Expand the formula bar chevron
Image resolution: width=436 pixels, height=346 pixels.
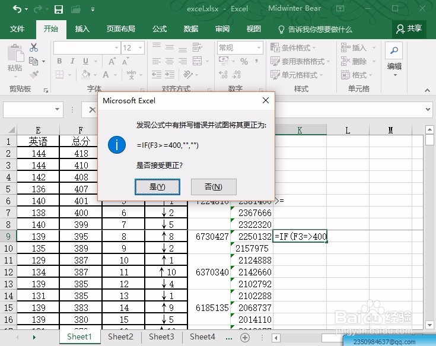coord(428,109)
